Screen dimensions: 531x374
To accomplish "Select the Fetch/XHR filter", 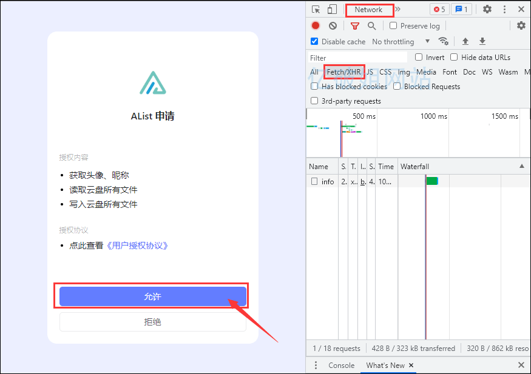I will [343, 72].
